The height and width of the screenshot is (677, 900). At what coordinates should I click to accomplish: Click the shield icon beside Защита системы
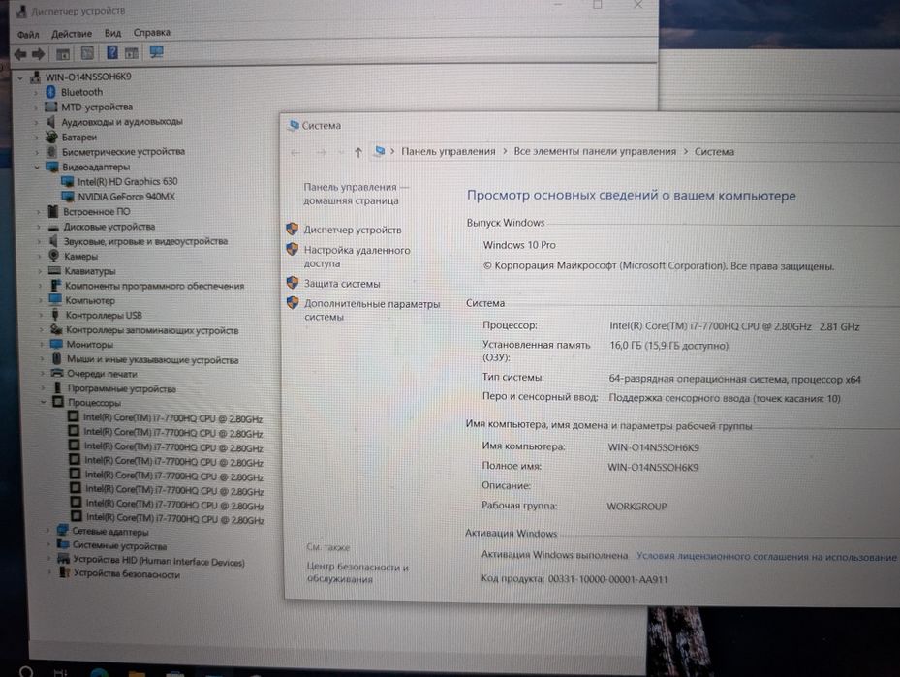[x=293, y=283]
